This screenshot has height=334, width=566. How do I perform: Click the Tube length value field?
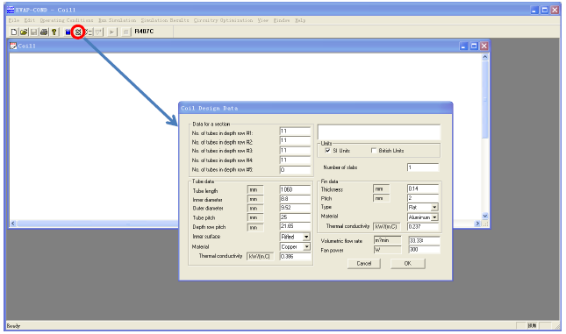point(295,189)
